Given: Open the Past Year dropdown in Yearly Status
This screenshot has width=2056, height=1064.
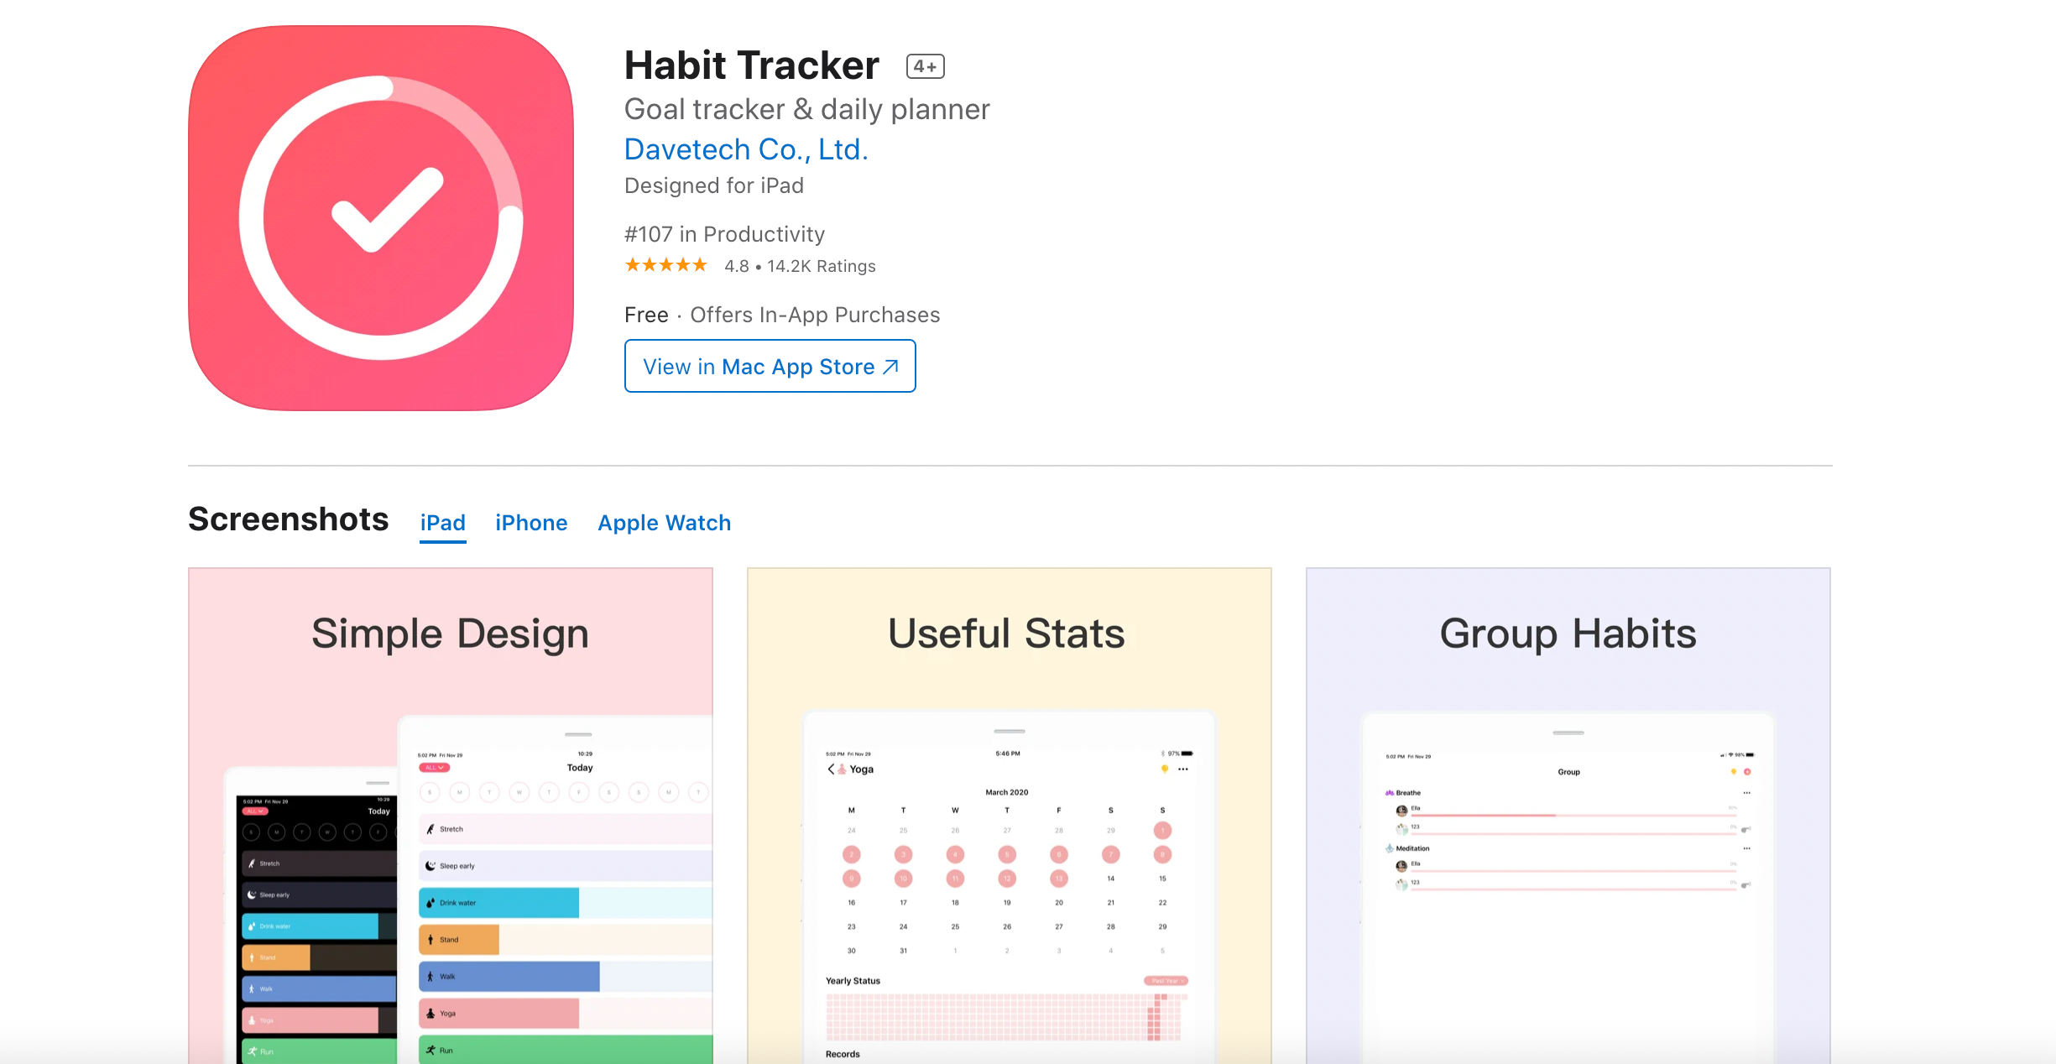Looking at the screenshot, I should (x=1166, y=981).
